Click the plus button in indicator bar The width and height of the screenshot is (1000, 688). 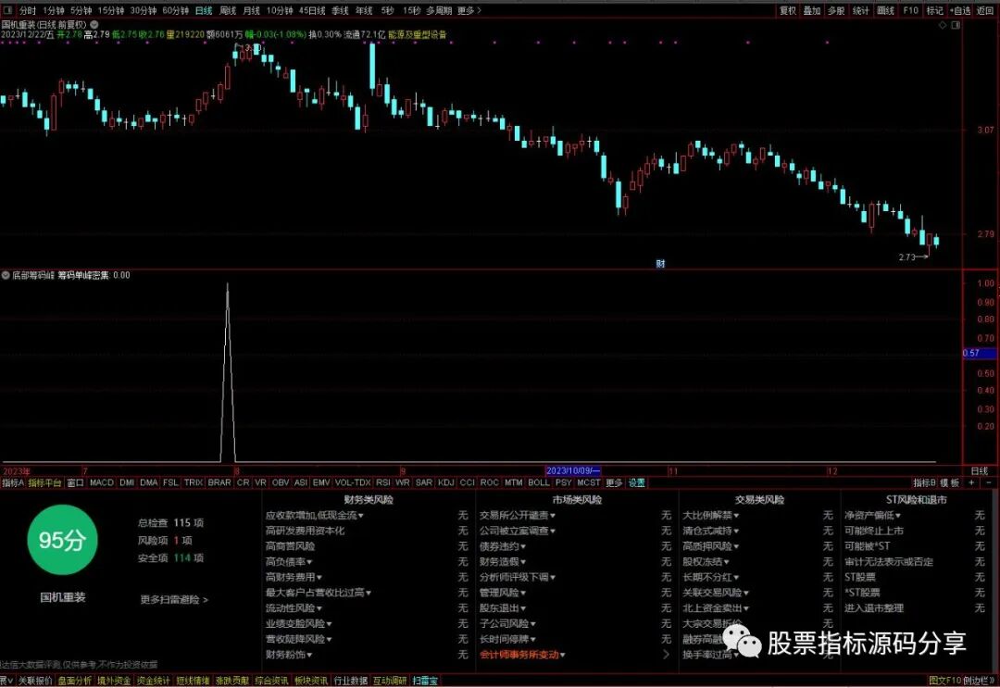(971, 483)
